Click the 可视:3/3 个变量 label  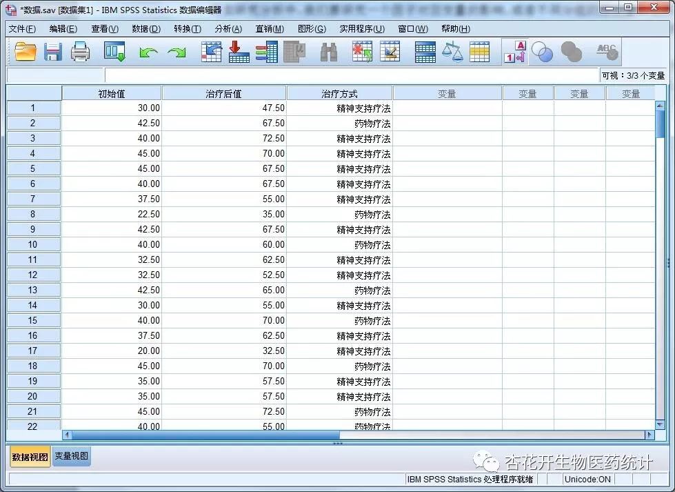(x=633, y=75)
